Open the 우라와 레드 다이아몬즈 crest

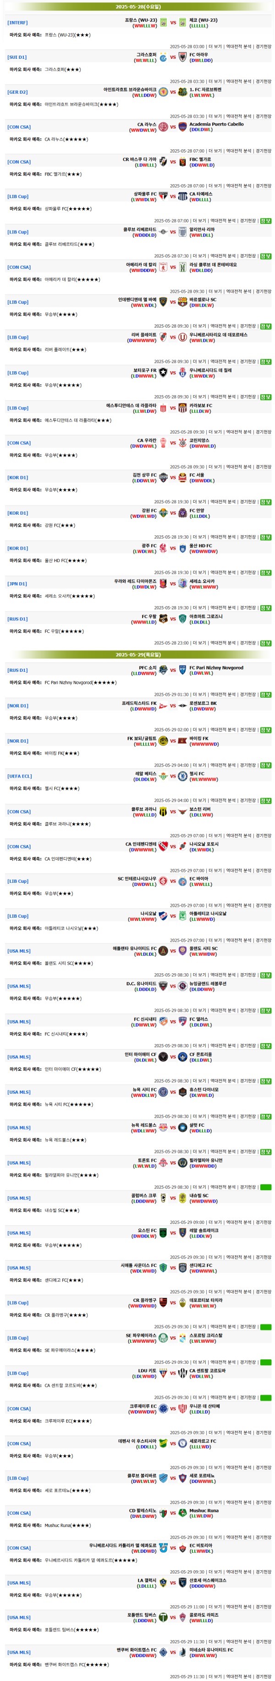point(163,584)
